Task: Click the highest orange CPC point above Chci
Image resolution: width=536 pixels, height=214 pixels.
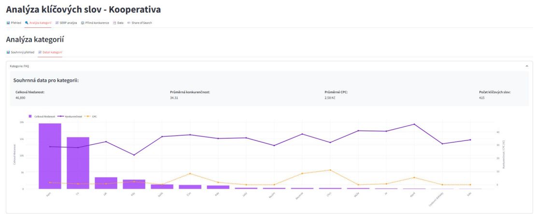Action: [x=330, y=170]
